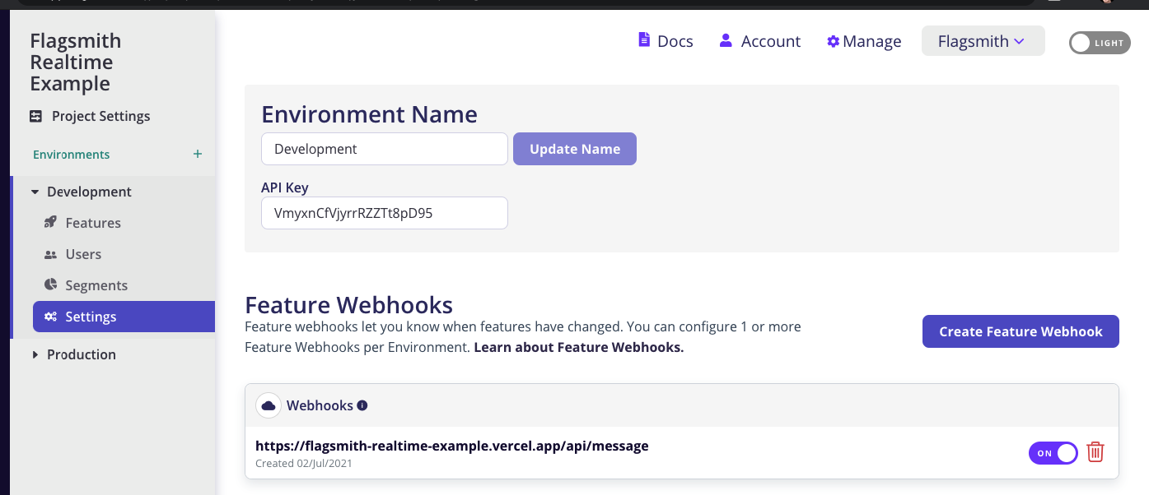The height and width of the screenshot is (495, 1149).
Task: Click the Environment Name input field
Action: [385, 149]
